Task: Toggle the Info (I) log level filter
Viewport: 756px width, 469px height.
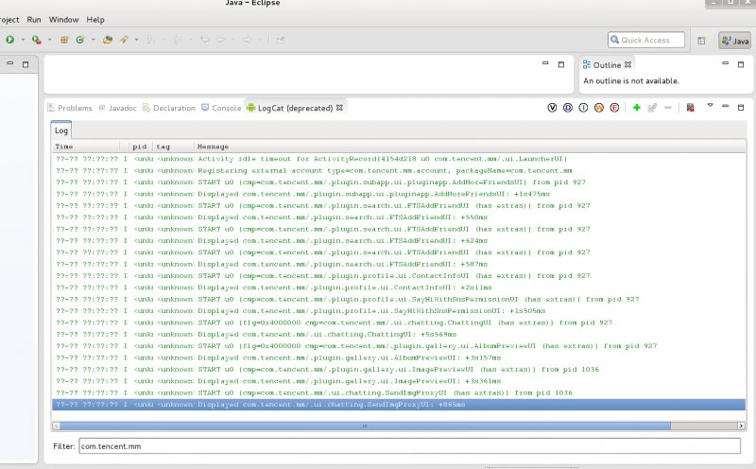Action: coord(583,108)
